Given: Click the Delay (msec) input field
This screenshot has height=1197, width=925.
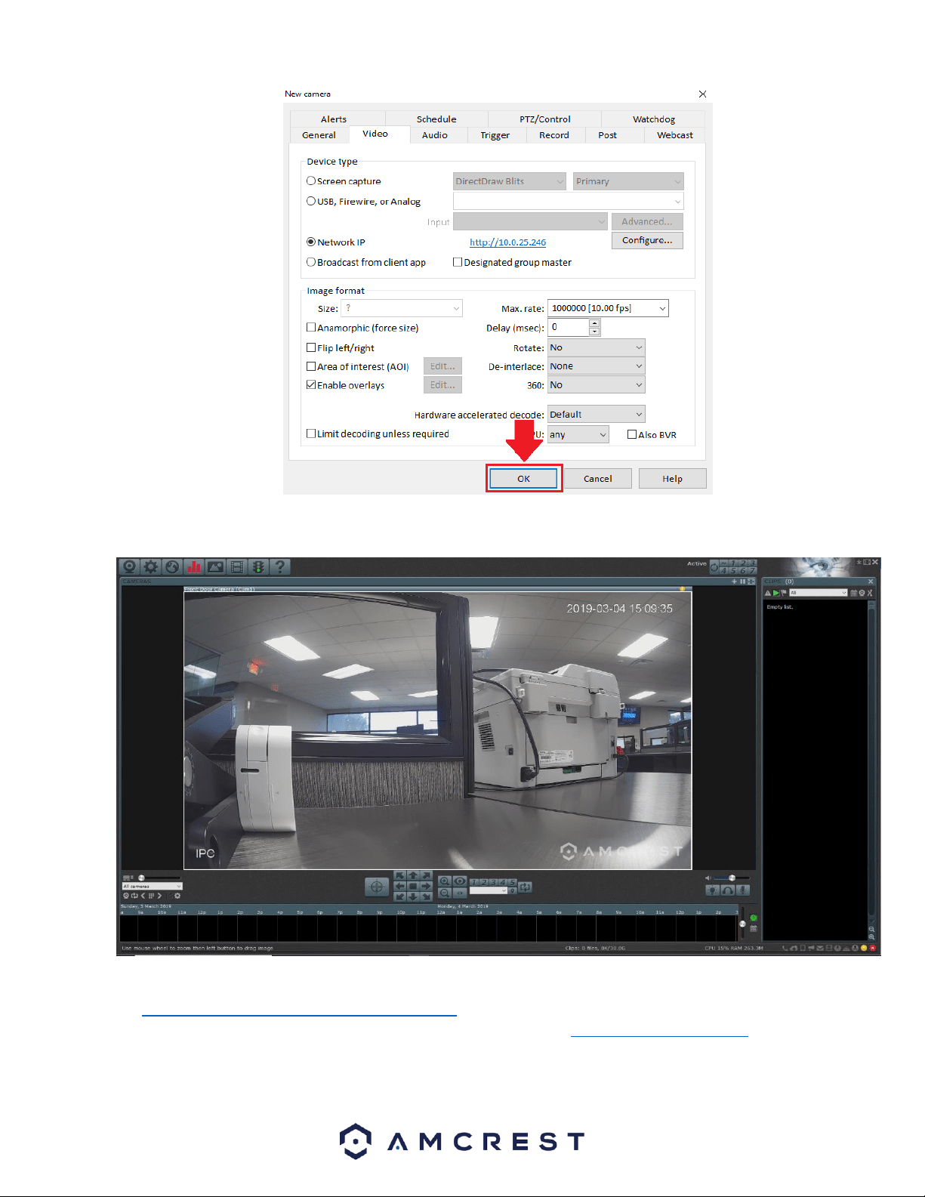Looking at the screenshot, I should [568, 327].
